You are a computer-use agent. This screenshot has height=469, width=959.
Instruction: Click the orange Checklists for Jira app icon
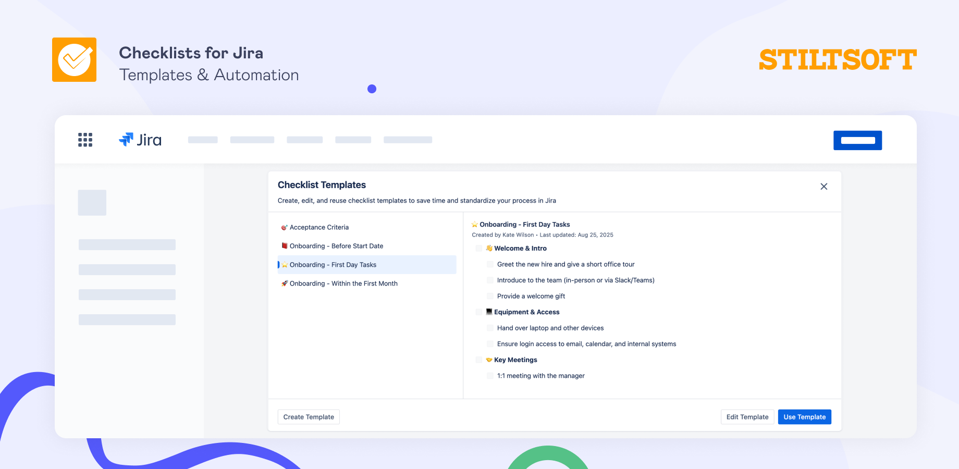[74, 59]
